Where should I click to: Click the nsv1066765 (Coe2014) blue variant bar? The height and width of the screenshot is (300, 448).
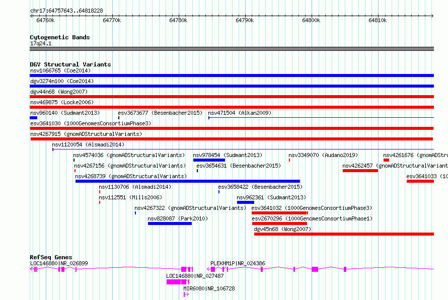coord(232,76)
